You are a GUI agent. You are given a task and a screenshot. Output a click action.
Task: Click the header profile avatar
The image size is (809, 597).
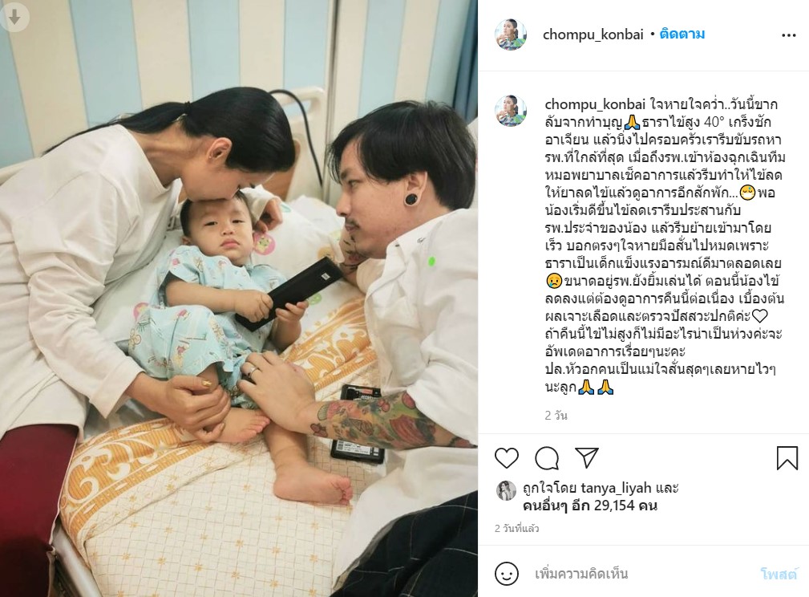511,35
